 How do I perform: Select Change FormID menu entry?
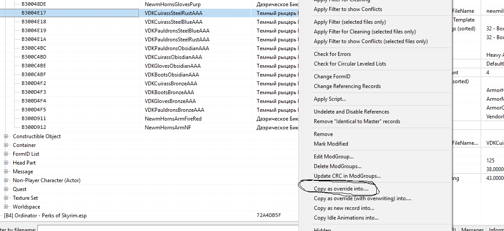tap(332, 77)
